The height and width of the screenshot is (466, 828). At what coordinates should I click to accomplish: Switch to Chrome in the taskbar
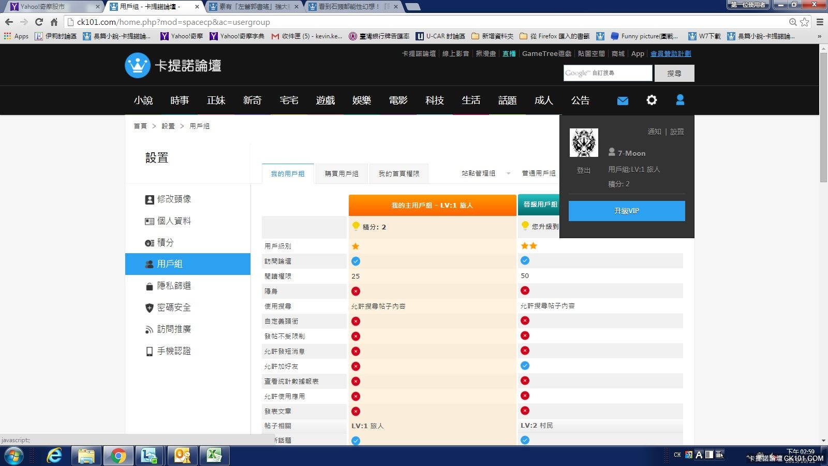[x=118, y=456]
